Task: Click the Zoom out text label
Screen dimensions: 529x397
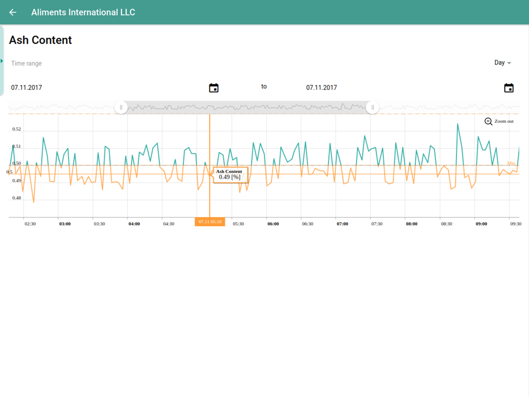Action: (x=504, y=122)
